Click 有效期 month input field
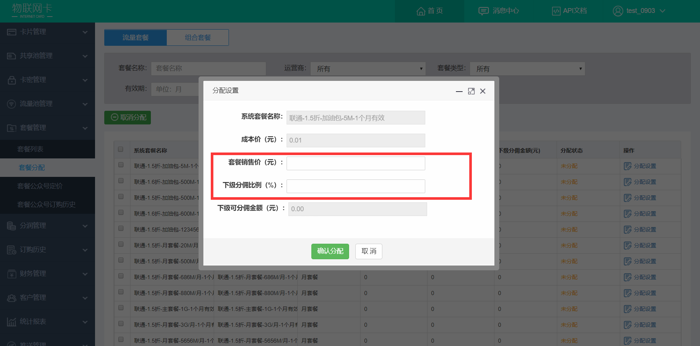The height and width of the screenshot is (346, 700). (x=175, y=89)
